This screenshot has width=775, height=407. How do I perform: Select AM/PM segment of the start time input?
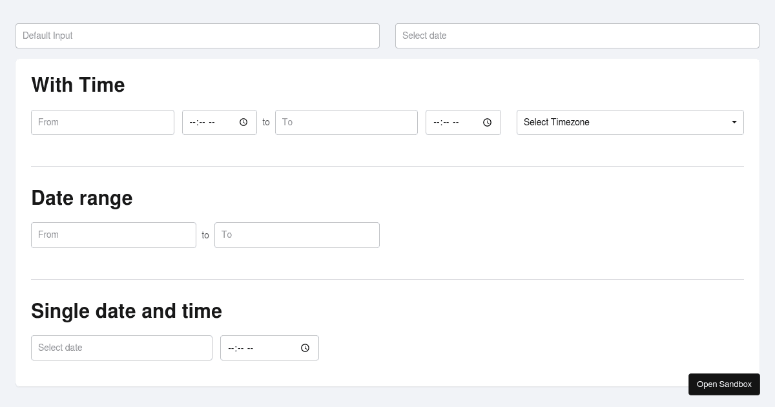212,122
